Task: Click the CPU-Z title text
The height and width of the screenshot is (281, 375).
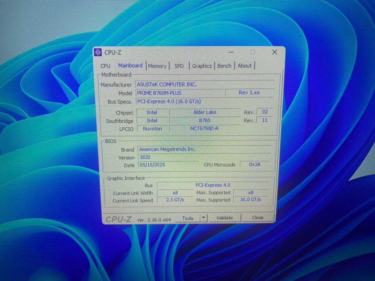Action: click(113, 52)
